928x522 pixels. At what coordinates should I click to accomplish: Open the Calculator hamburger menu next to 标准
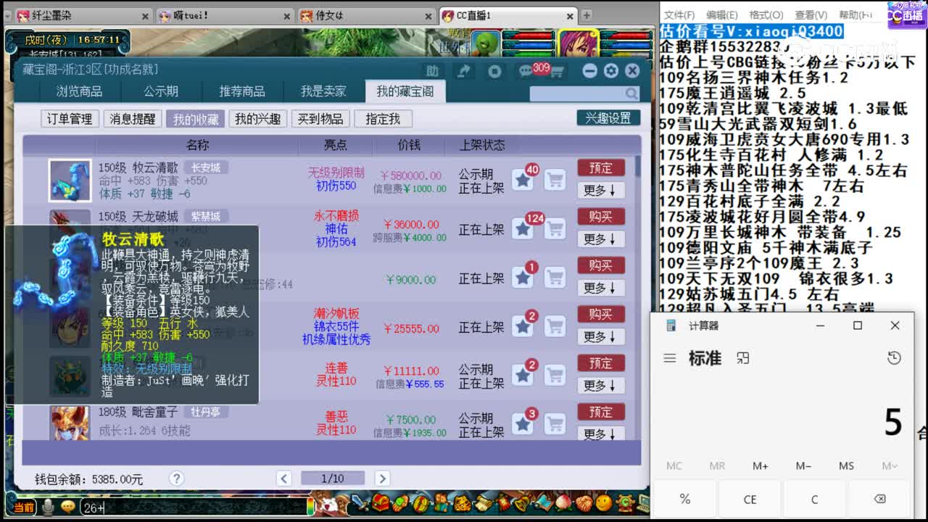click(668, 358)
